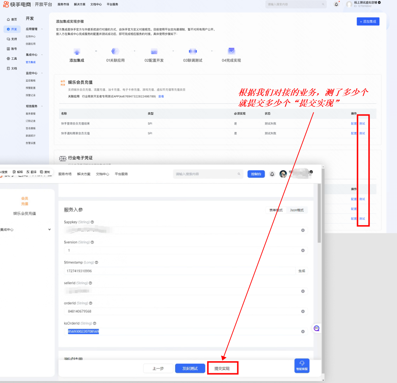
Task: Clear the ksOrderId field with its X icon
Action: click(303, 332)
